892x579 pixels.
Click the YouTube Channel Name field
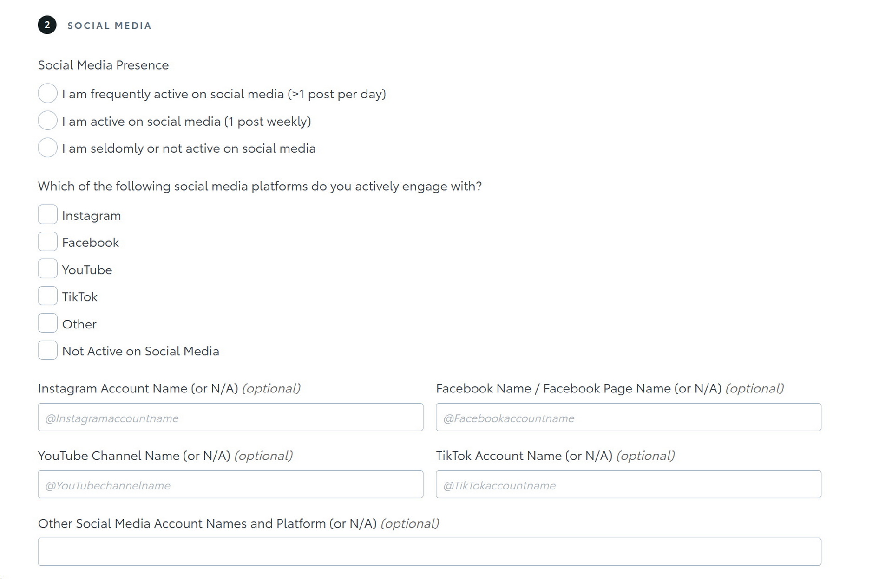coord(230,484)
